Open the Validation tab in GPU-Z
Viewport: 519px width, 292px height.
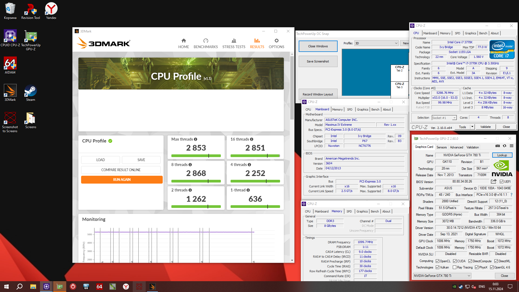473,147
